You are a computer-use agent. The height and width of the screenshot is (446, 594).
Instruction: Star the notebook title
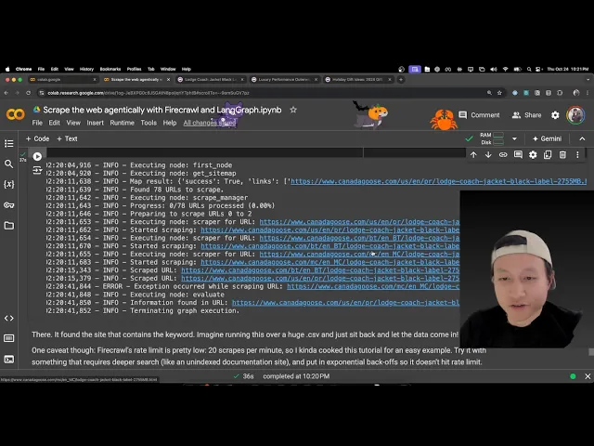point(293,110)
